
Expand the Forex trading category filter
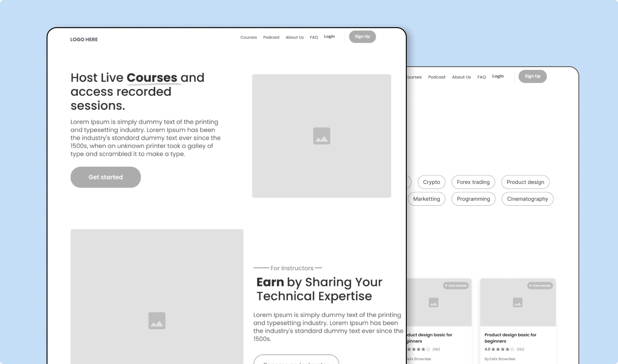(x=474, y=182)
